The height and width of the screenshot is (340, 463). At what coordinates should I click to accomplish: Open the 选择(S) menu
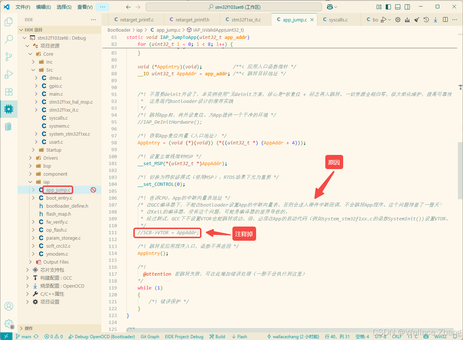click(64, 7)
